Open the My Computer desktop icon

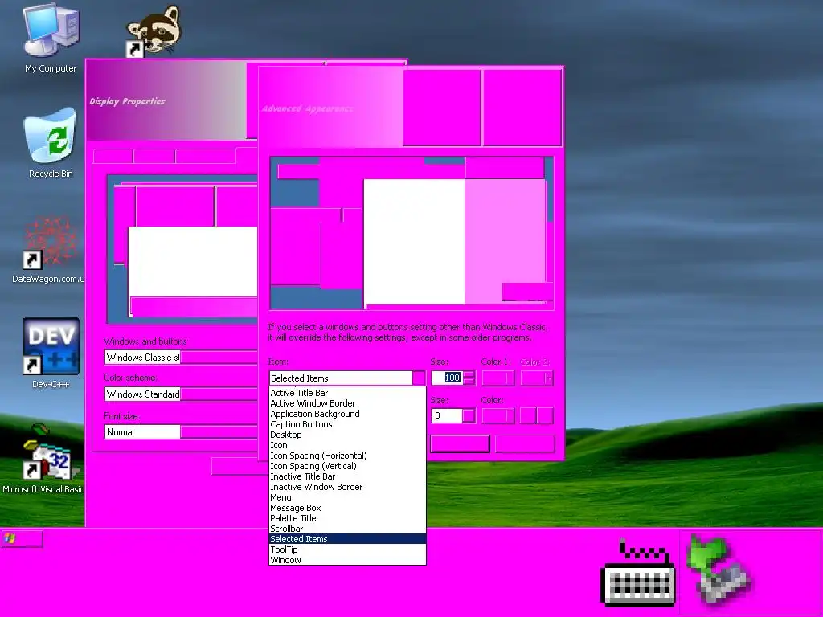(x=51, y=39)
